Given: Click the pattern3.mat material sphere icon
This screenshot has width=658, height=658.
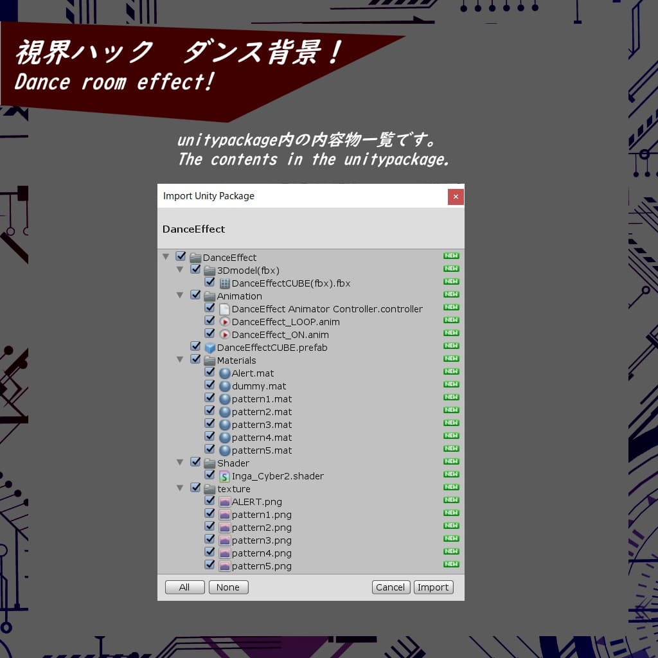Looking at the screenshot, I should click(x=224, y=425).
